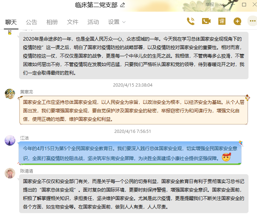Open the title bar dropdown arrow menu
The height and width of the screenshot is (217, 257).
coord(222,5)
